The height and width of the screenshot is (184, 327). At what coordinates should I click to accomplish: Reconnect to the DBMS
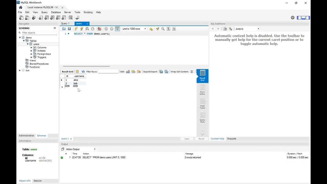[78, 18]
